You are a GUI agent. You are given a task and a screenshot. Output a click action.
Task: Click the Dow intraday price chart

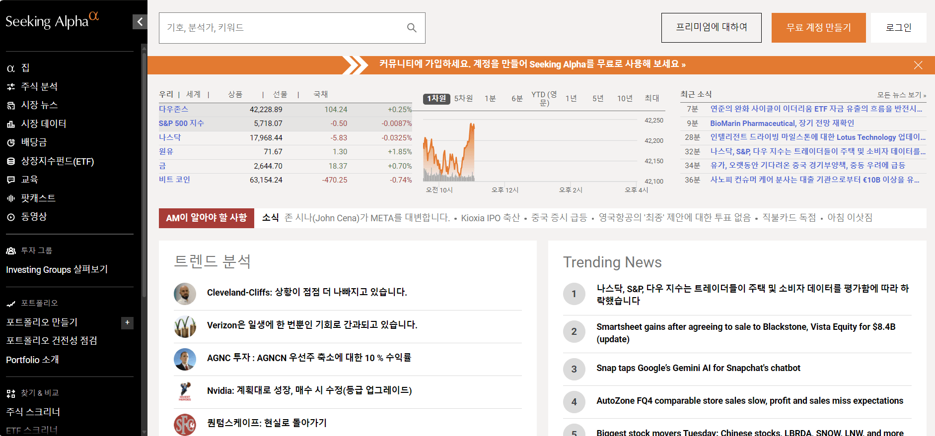pyautogui.click(x=530, y=151)
